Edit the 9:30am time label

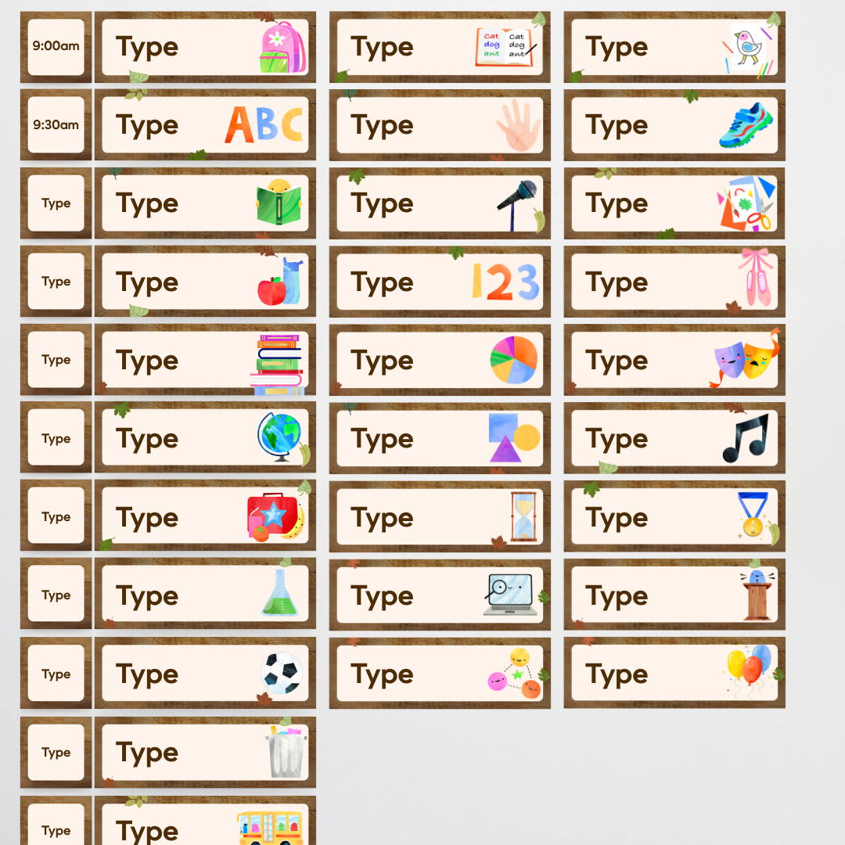point(56,125)
